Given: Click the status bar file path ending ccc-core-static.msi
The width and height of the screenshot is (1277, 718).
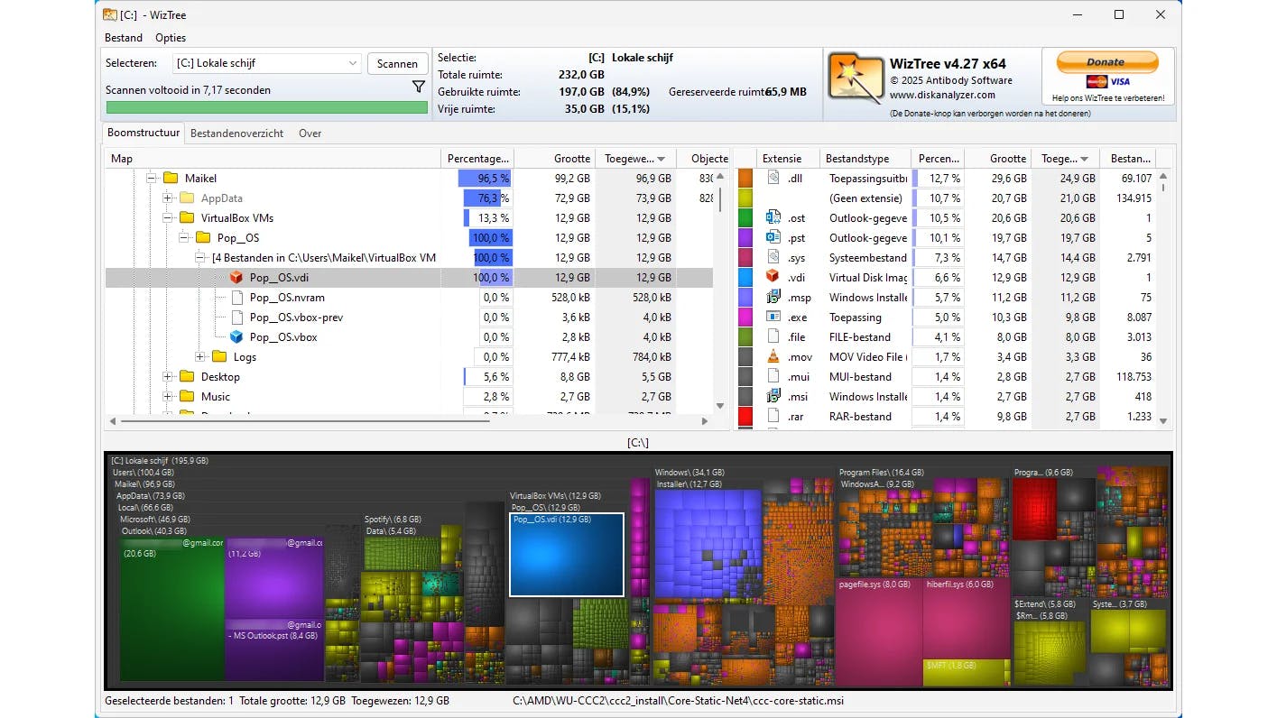Looking at the screenshot, I should click(x=678, y=700).
